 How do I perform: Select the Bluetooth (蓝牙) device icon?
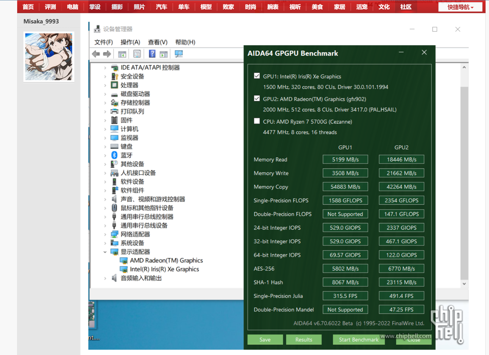coord(114,155)
